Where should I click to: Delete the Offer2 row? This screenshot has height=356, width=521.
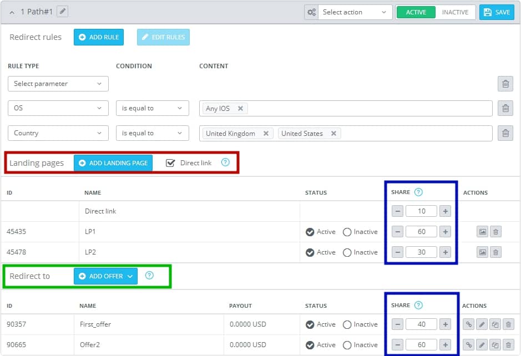pyautogui.click(x=508, y=345)
